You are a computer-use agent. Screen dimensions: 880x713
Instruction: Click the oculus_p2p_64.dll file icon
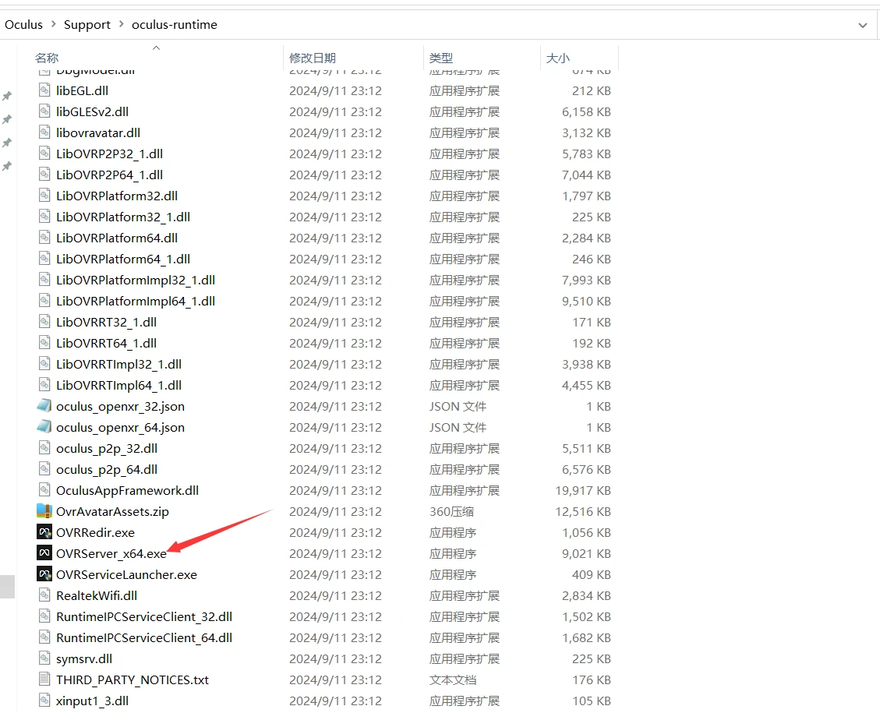(44, 469)
